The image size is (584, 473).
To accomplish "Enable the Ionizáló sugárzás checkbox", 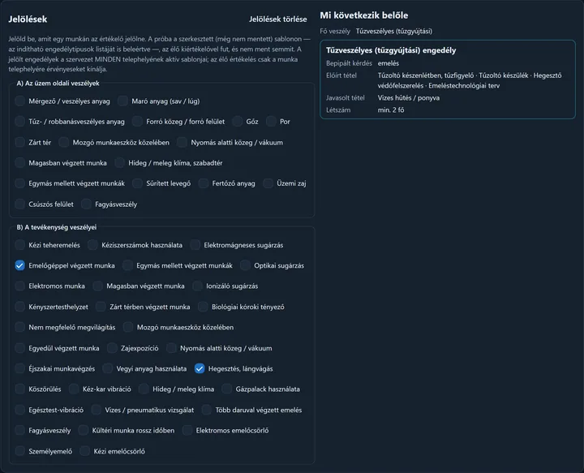I will [x=197, y=286].
